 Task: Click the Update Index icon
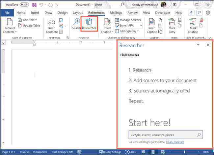[180, 25]
